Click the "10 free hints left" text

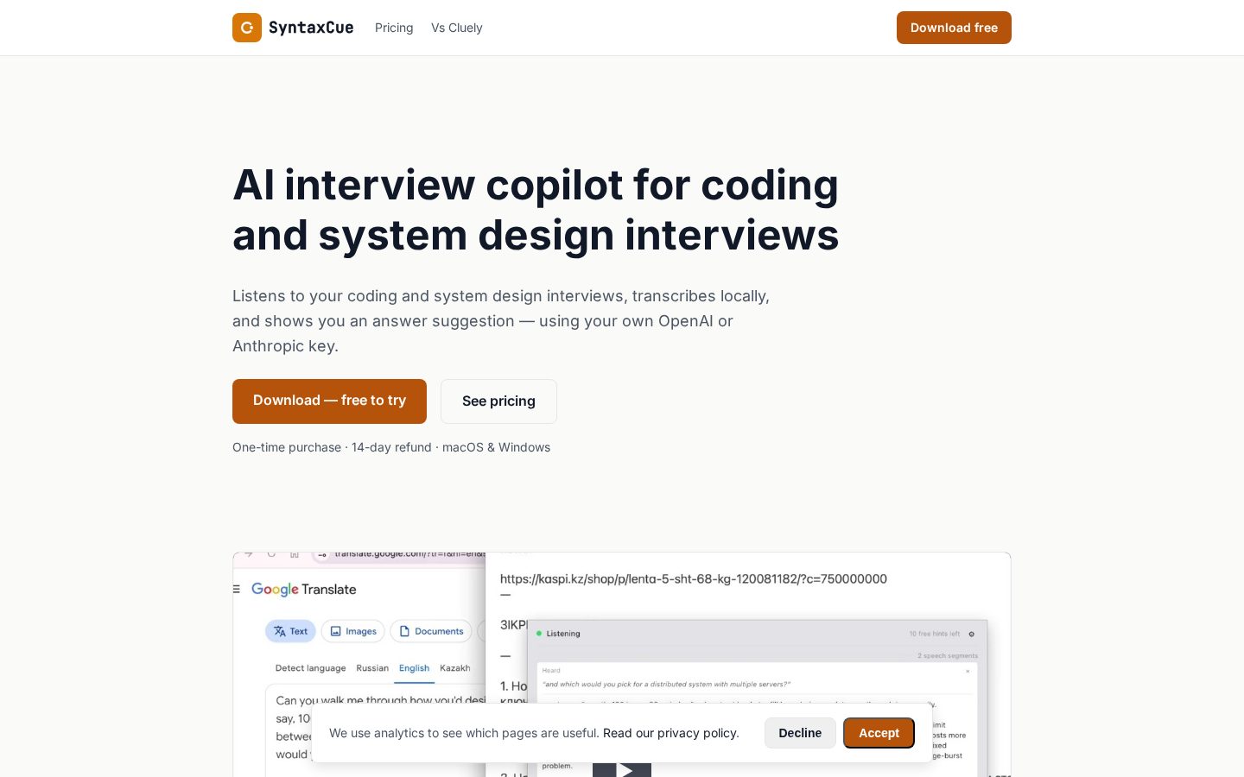(x=934, y=634)
